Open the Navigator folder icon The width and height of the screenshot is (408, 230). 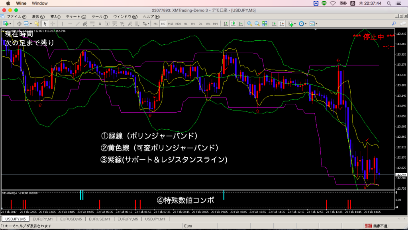(x=37, y=24)
